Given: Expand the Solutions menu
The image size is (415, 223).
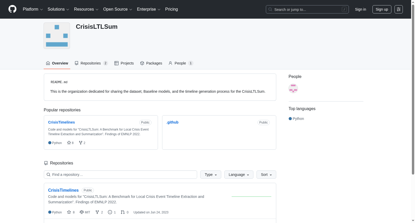Looking at the screenshot, I should (58, 9).
